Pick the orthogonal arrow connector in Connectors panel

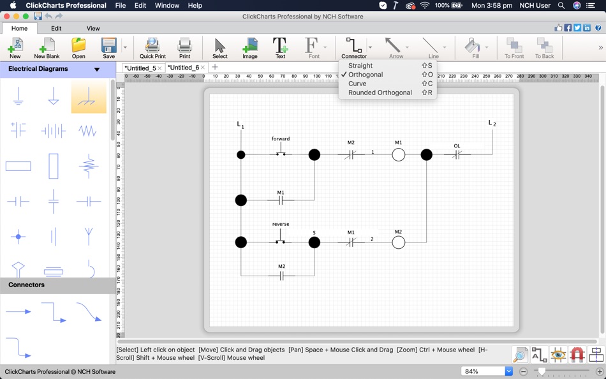(x=54, y=313)
